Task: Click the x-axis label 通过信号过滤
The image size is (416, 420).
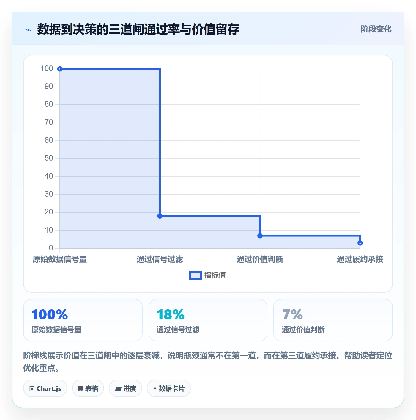Action: tap(160, 259)
